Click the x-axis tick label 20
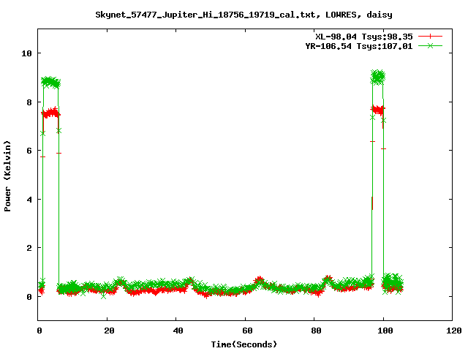Image resolution: width=468 pixels, height=351 pixels. (109, 331)
